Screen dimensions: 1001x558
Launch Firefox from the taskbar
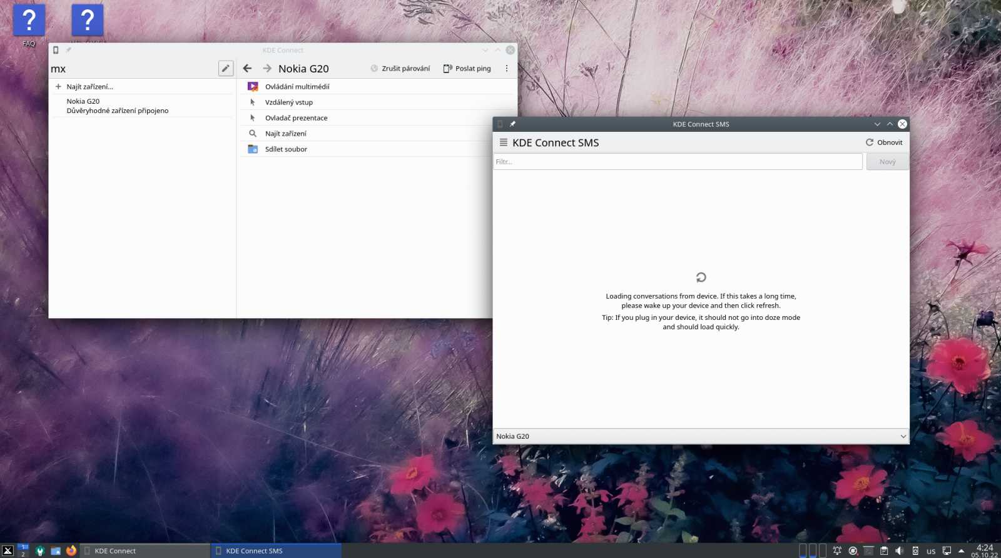point(71,551)
